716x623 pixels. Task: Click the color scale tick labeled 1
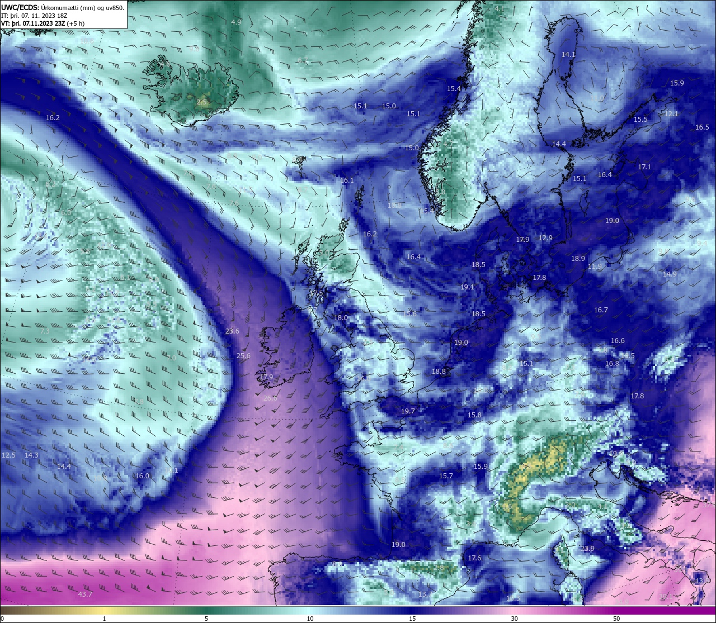(104, 618)
